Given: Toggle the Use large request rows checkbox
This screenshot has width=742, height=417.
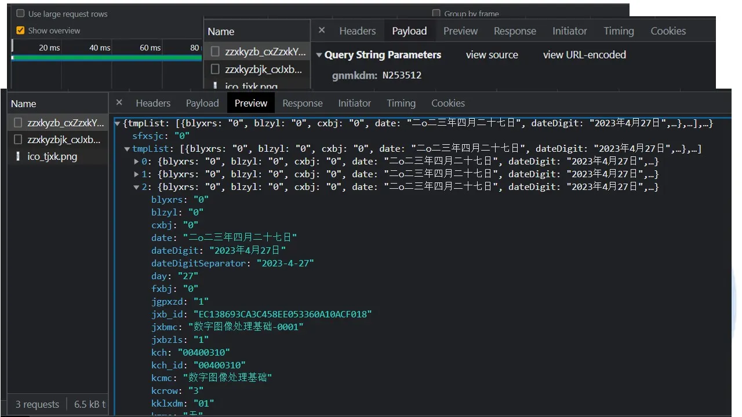Looking at the screenshot, I should [20, 14].
